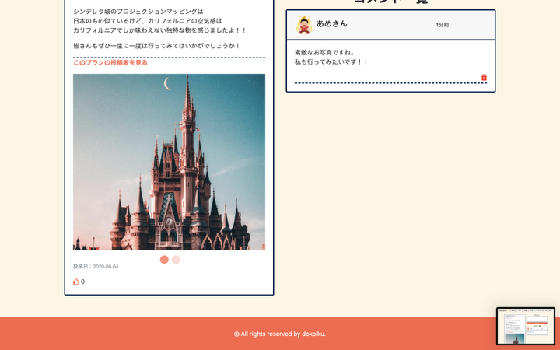
Task: Open the このプランの投稿者を見る link
Action: [x=110, y=62]
